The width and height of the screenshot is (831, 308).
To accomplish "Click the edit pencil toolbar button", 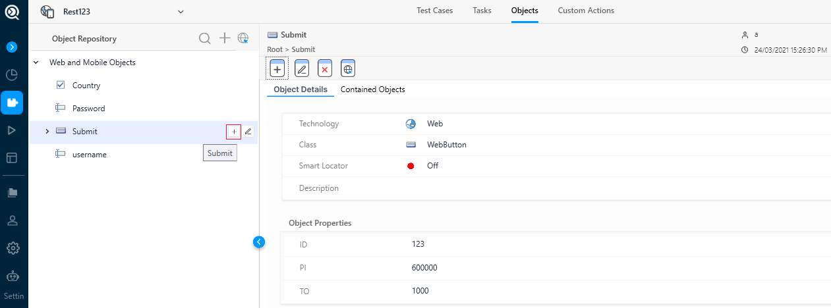I will click(x=302, y=68).
